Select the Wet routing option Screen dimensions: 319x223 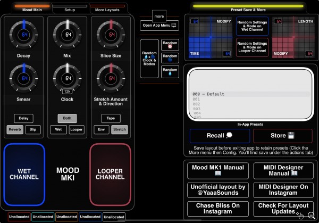click(x=58, y=129)
